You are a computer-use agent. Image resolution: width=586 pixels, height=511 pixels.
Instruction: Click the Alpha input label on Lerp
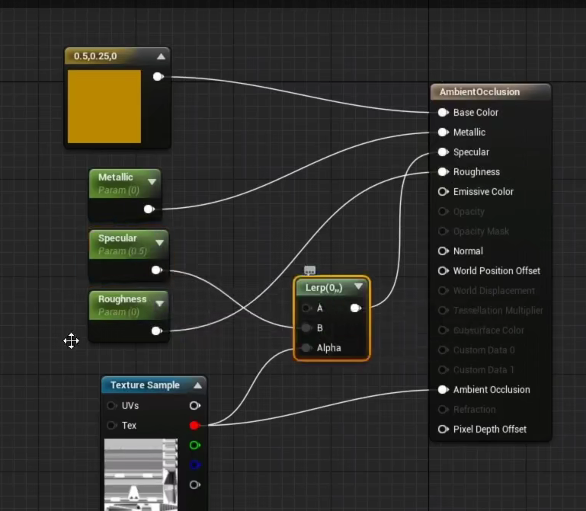[x=329, y=348]
